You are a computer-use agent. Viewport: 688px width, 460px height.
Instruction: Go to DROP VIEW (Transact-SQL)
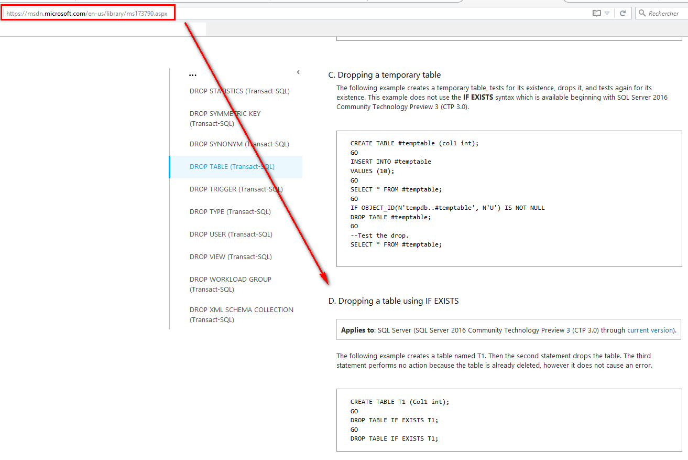tap(231, 257)
